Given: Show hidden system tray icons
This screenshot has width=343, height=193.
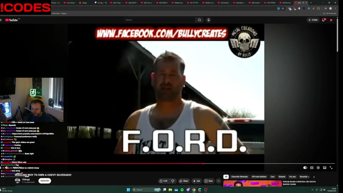Looking at the screenshot, I should (x=312, y=190).
